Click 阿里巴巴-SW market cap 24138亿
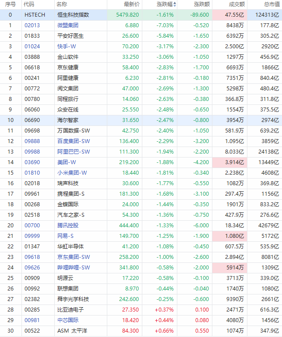This screenshot has width=282, height=337. (x=268, y=152)
